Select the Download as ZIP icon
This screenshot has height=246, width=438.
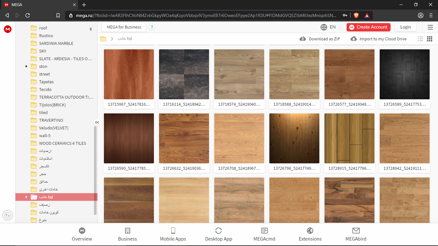point(303,38)
